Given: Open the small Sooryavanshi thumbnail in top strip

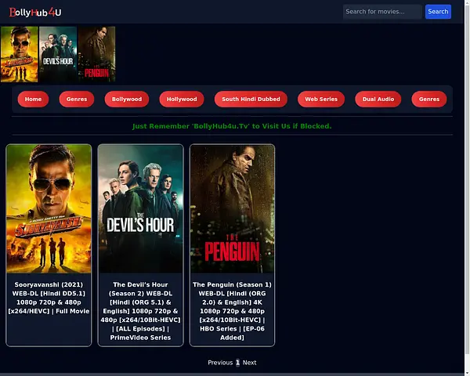Looking at the screenshot, I should (x=20, y=54).
